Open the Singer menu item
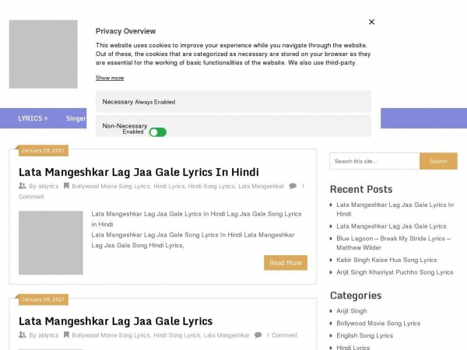Viewport: 467px width, 350px height. (76, 118)
